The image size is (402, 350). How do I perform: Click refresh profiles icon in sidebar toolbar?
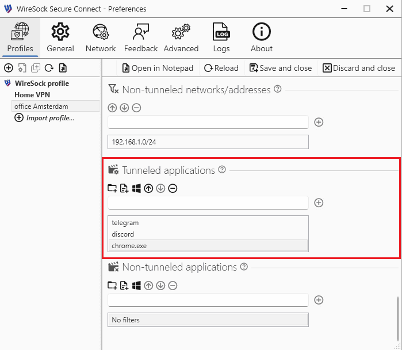[x=49, y=68]
